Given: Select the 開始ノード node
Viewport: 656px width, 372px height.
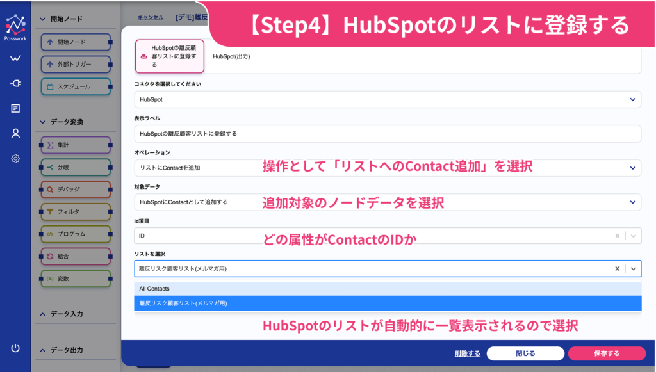Looking at the screenshot, I should tap(76, 42).
